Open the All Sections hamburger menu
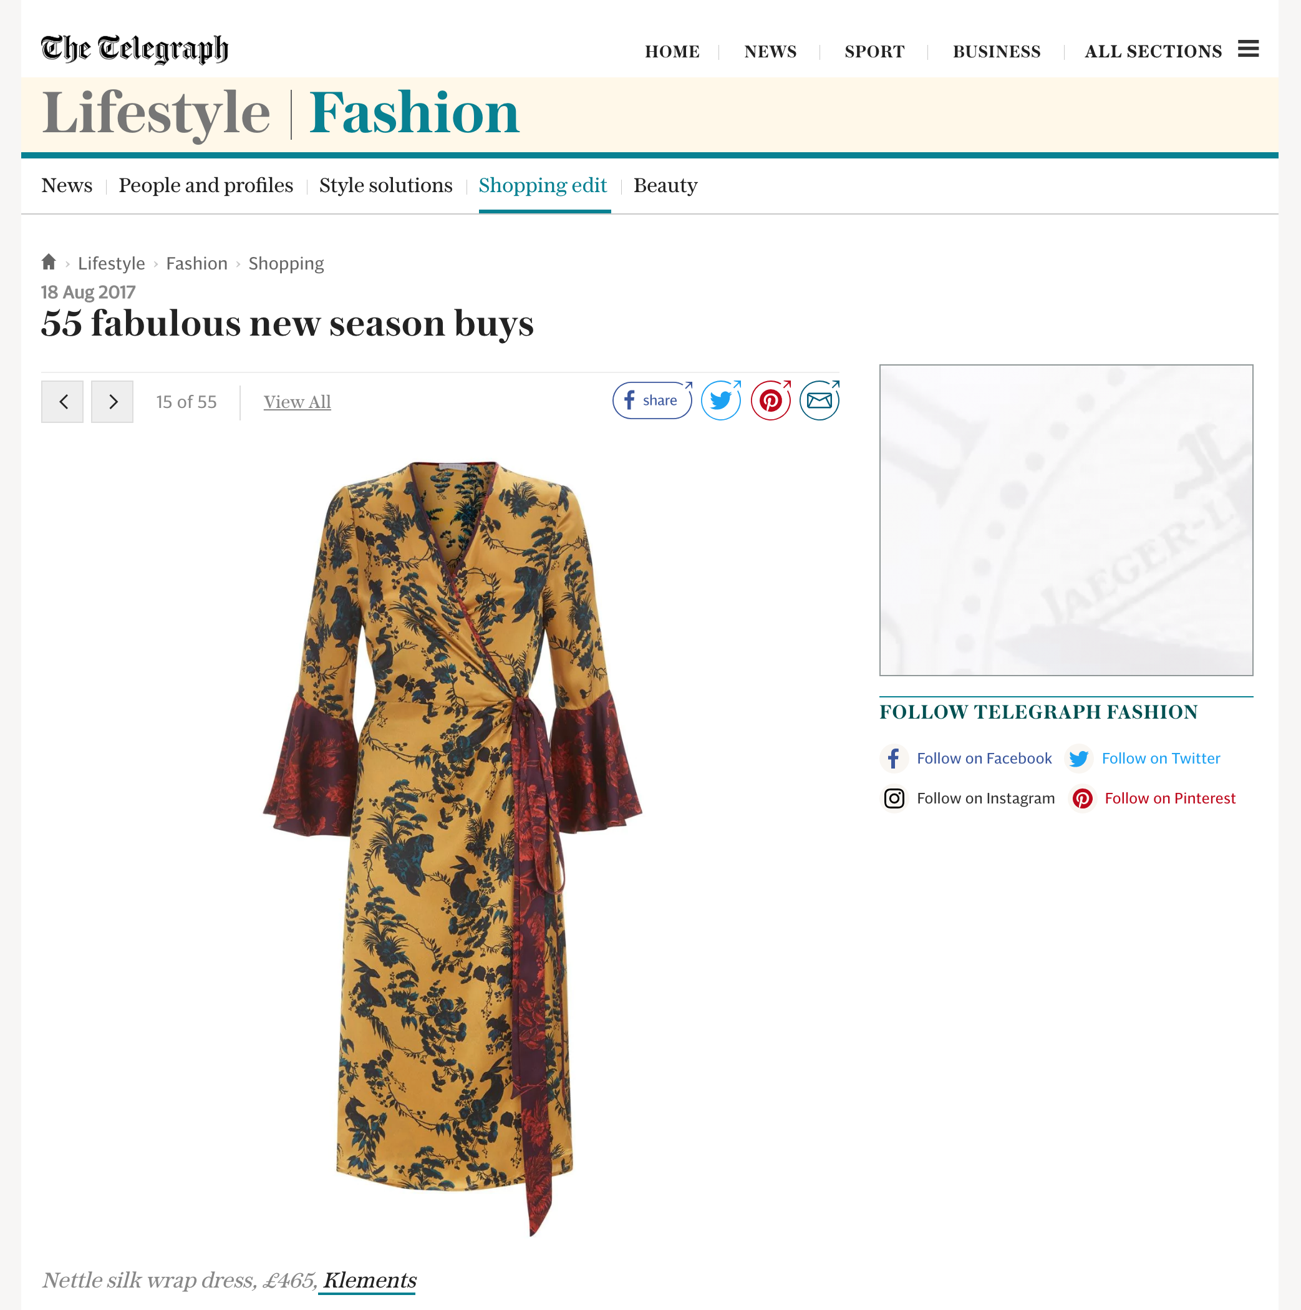Image resolution: width=1301 pixels, height=1310 pixels. click(x=1247, y=49)
